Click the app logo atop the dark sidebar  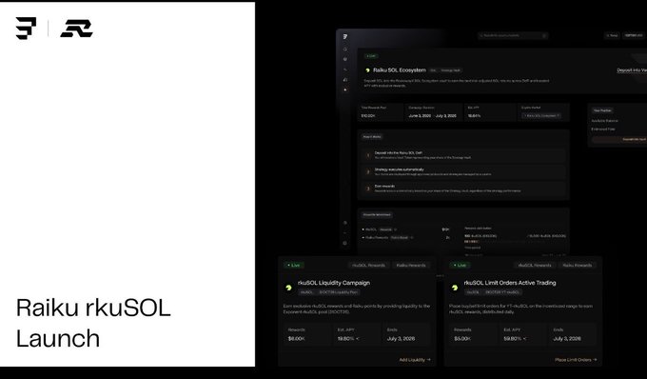(345, 37)
